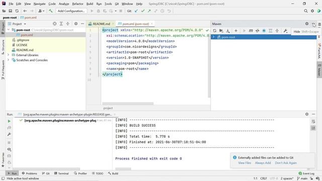Open the Project view dropdown

pyautogui.click(x=17, y=24)
